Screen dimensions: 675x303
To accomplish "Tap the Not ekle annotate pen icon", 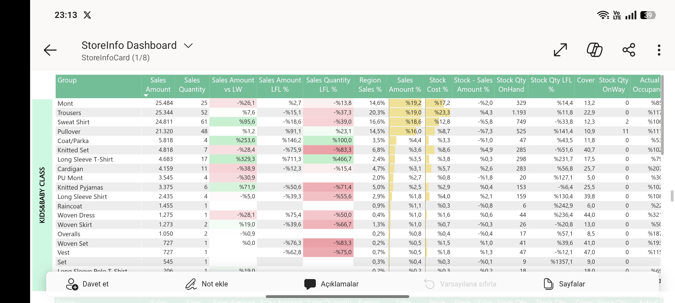I will 191,284.
